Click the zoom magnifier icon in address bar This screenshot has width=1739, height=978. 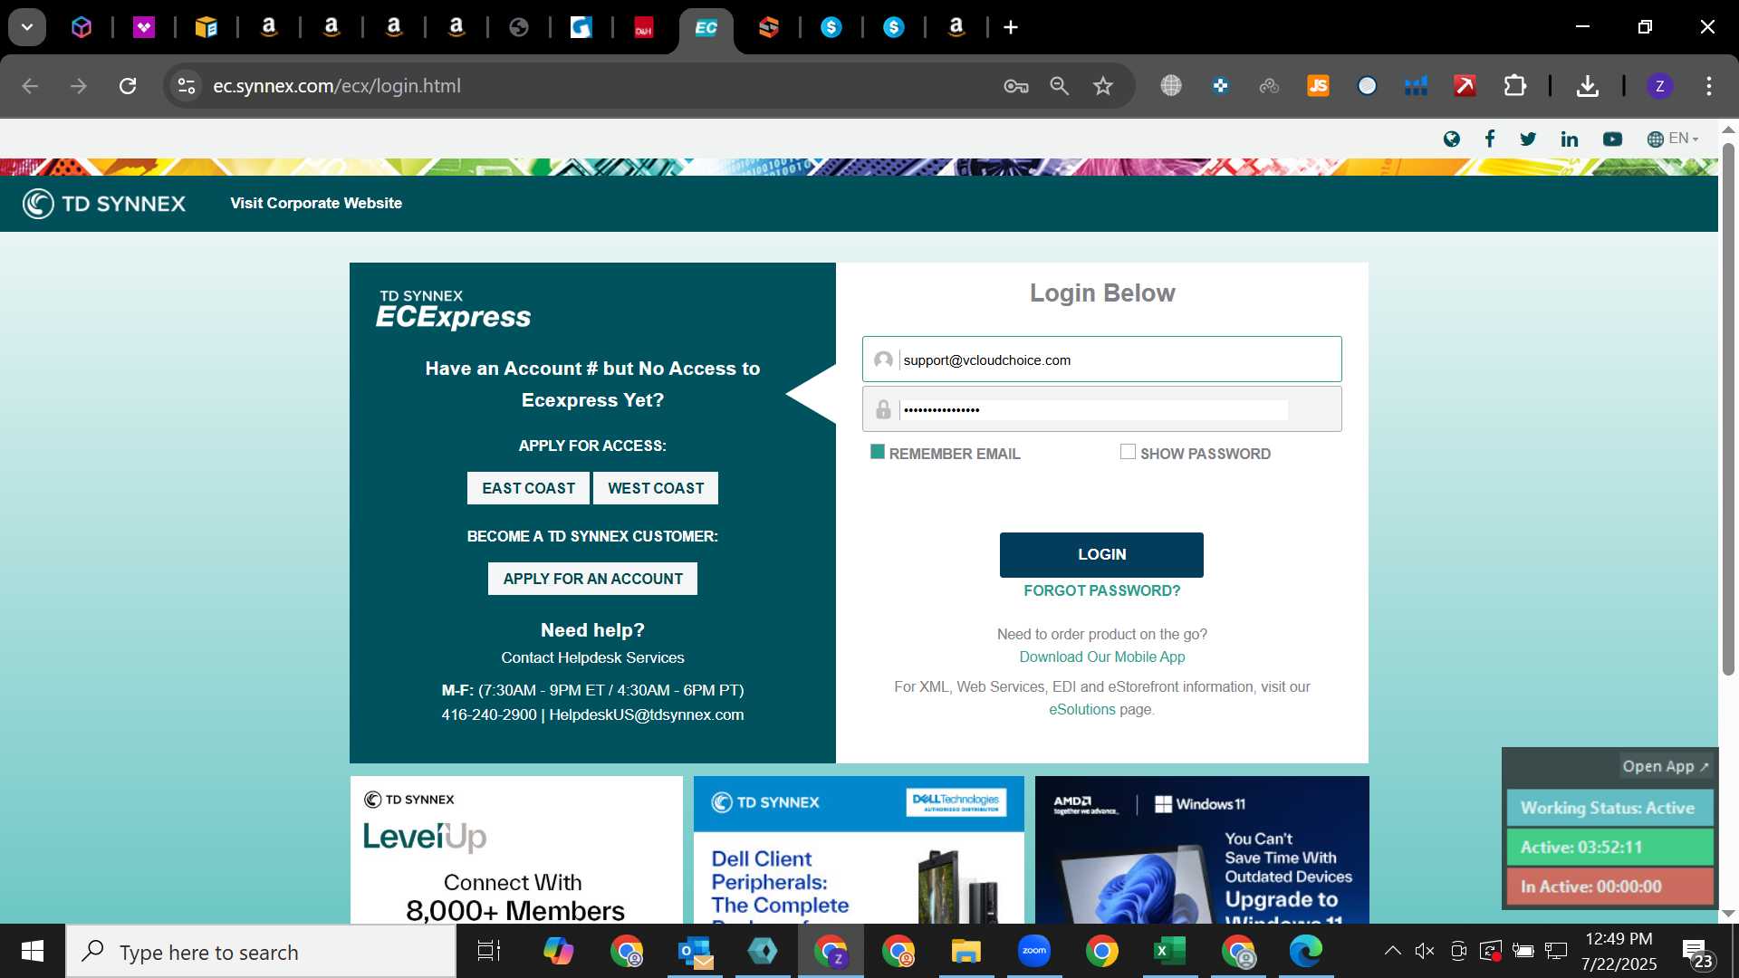tap(1059, 86)
